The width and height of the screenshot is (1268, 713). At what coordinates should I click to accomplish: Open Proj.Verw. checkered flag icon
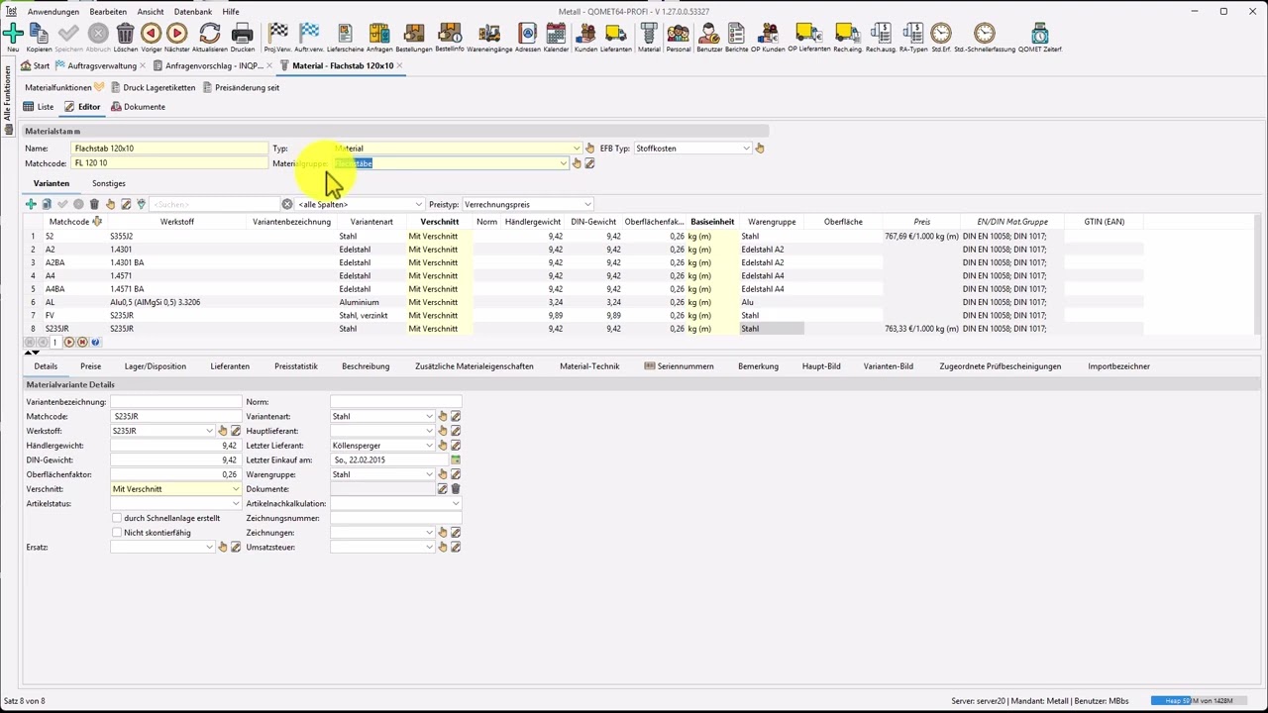[x=277, y=34]
